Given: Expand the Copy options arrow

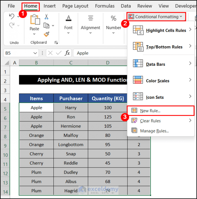Looking at the screenshot, I should (x=53, y=26).
